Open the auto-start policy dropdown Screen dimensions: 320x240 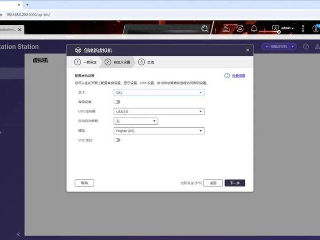click(136, 121)
